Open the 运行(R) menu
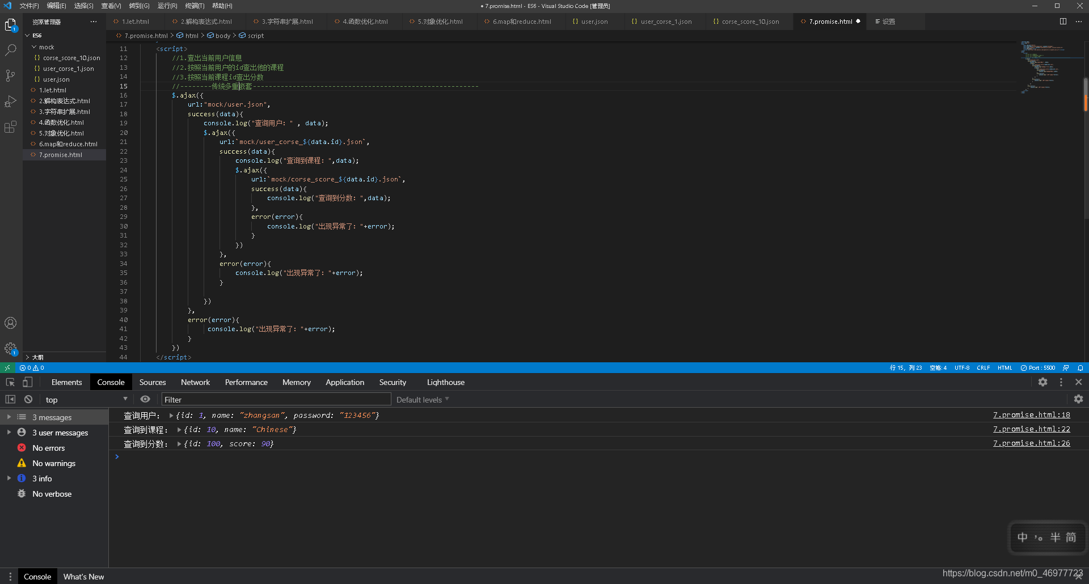The image size is (1089, 584). (x=167, y=6)
